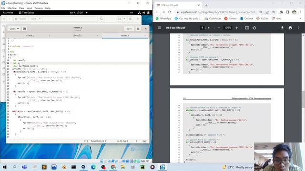Open Ln, Col position dropdown
Screen dimensions: 305x171
point(127,141)
